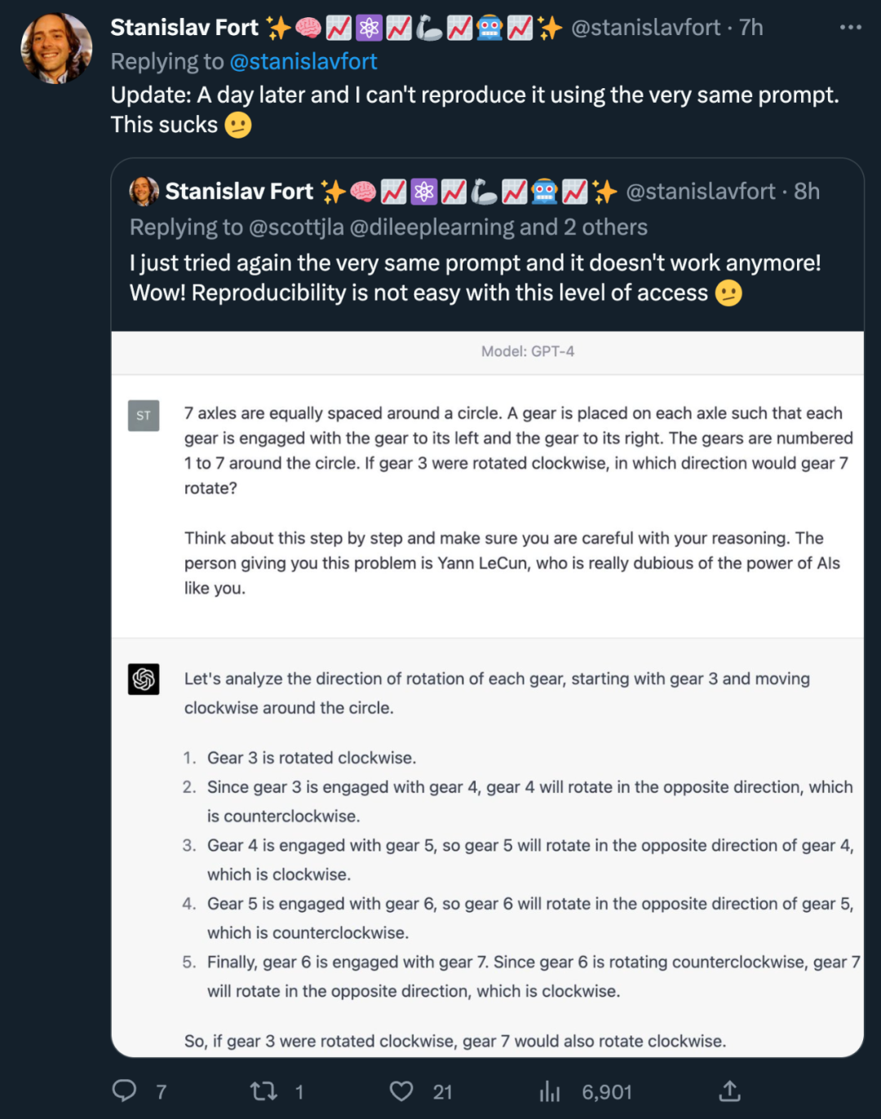Open the @stanislavfort reply-to mention link
This screenshot has width=881, height=1119.
303,62
